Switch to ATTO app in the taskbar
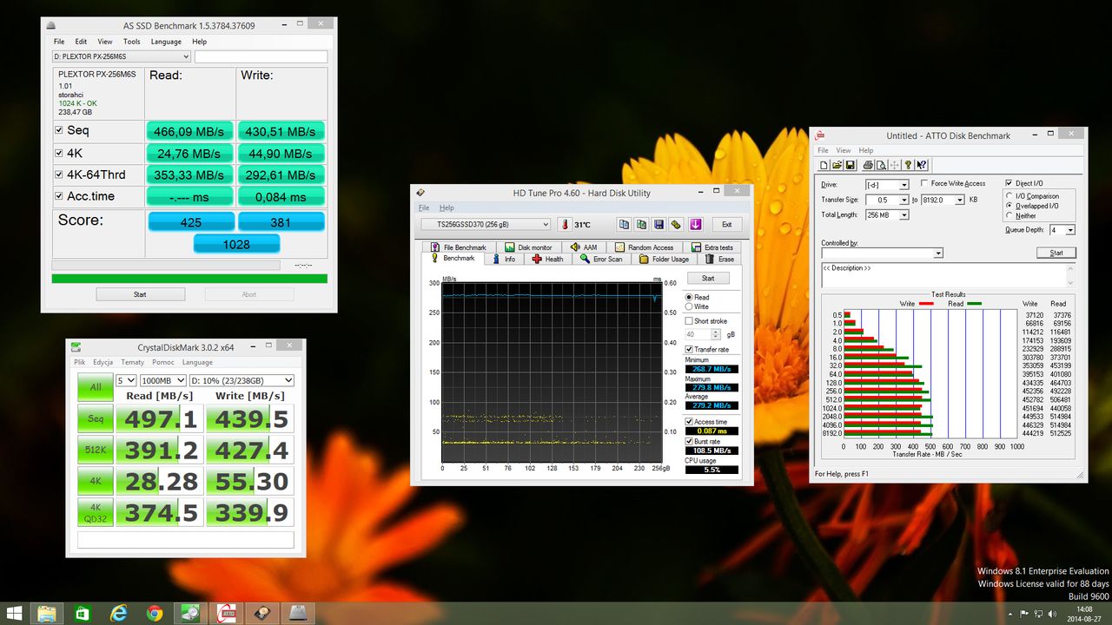The image size is (1112, 625). [x=226, y=613]
